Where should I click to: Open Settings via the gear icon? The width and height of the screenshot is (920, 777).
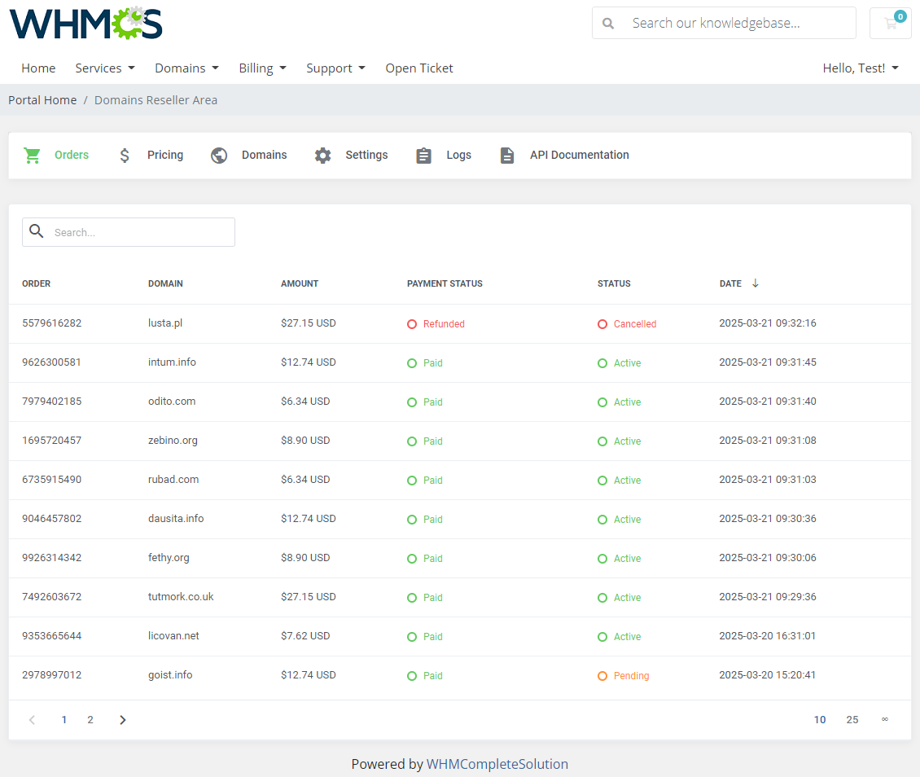pos(322,155)
